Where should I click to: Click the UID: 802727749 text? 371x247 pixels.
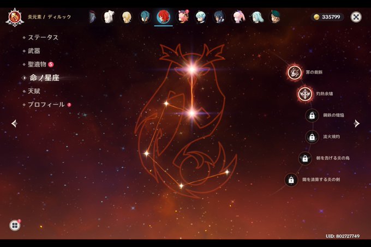(343, 236)
